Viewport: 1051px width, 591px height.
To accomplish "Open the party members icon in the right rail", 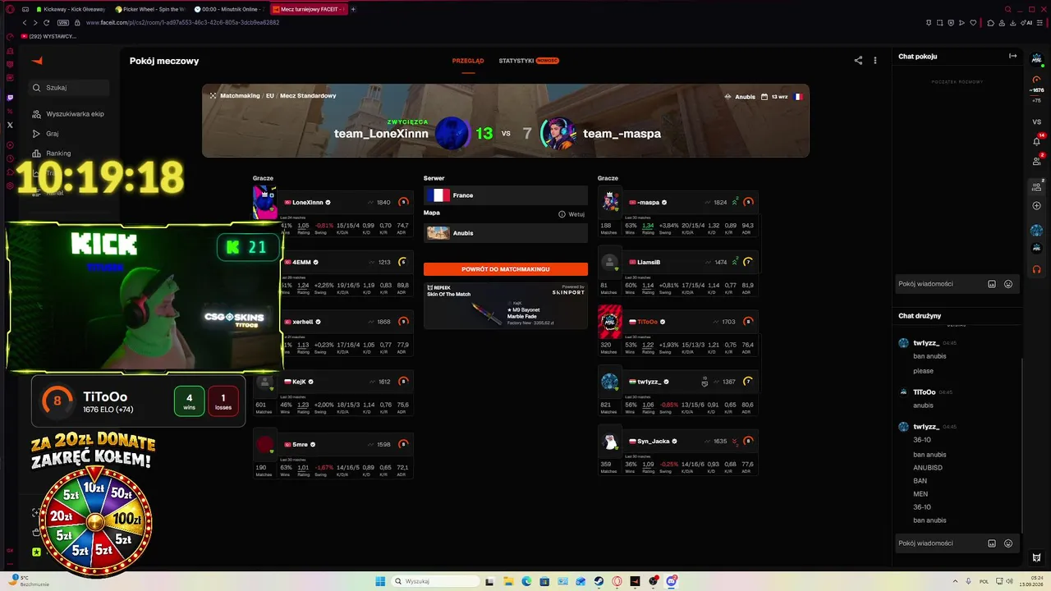I will click(x=1037, y=187).
